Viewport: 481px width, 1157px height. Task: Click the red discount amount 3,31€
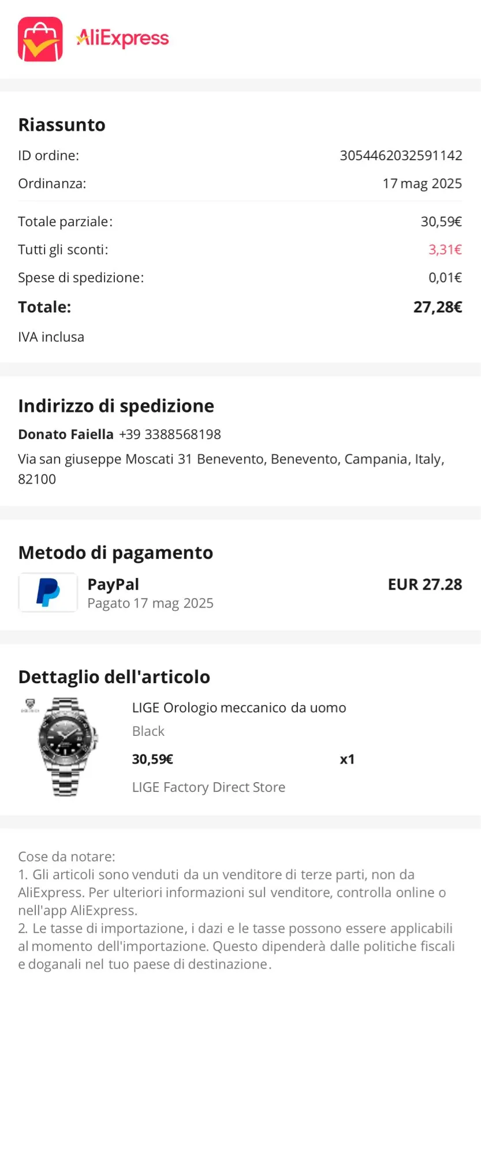click(445, 249)
